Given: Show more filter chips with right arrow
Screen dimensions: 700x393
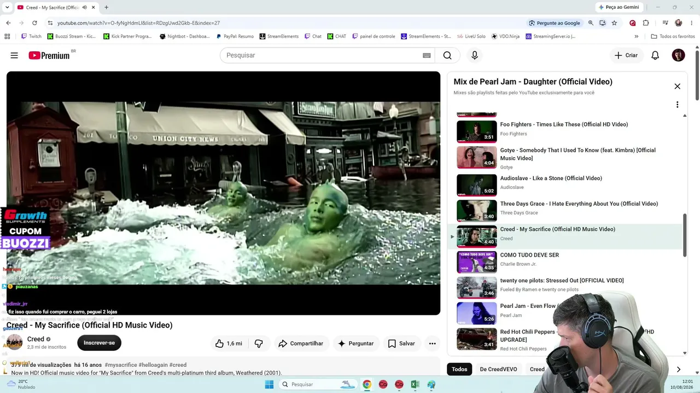Looking at the screenshot, I should (x=678, y=370).
